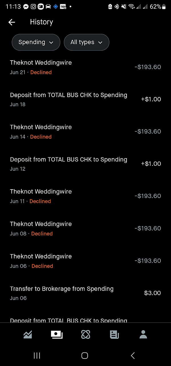Tap the back arrow beside History
The width and height of the screenshot is (171, 366).
point(12,22)
